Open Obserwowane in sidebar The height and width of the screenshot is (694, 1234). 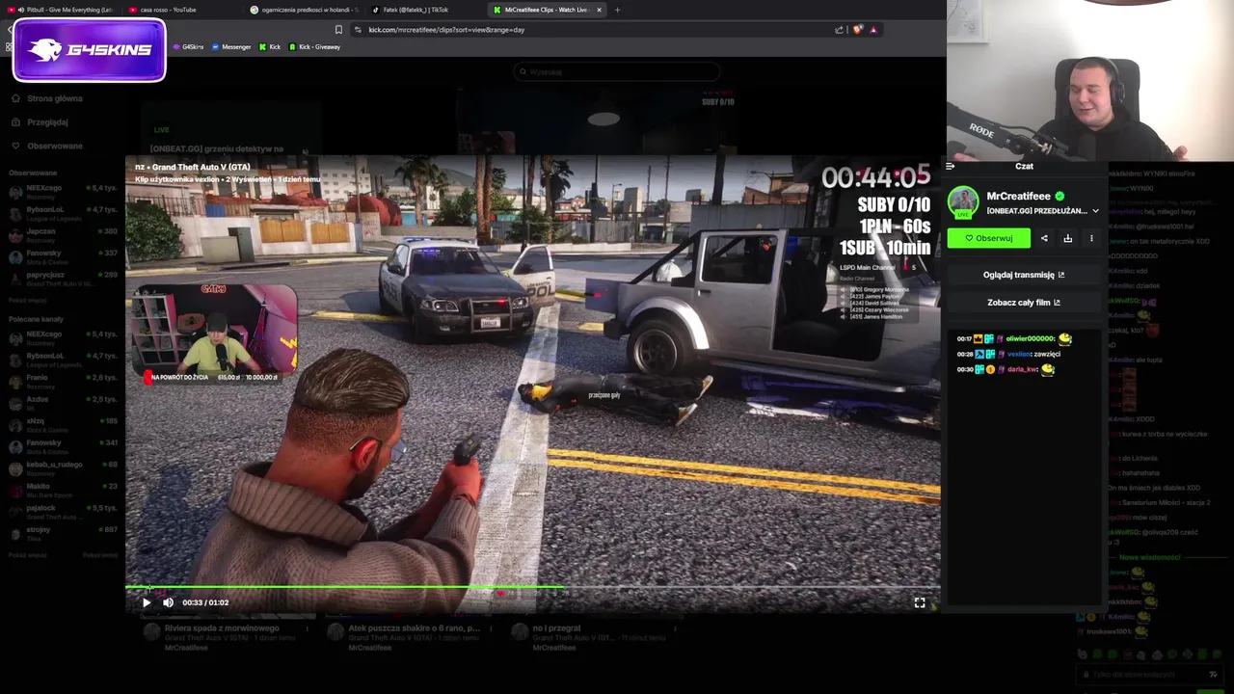coord(55,146)
